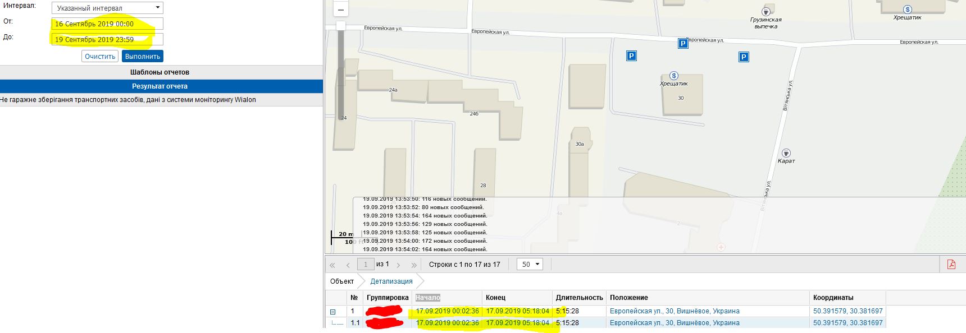Click the parking icon left of Хрещатик

click(x=631, y=55)
